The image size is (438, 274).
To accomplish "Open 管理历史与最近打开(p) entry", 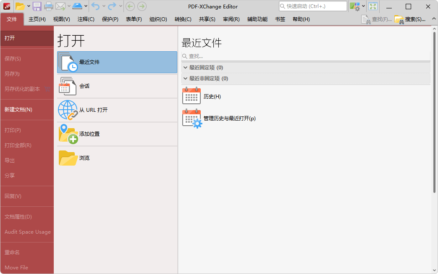I will point(219,118).
